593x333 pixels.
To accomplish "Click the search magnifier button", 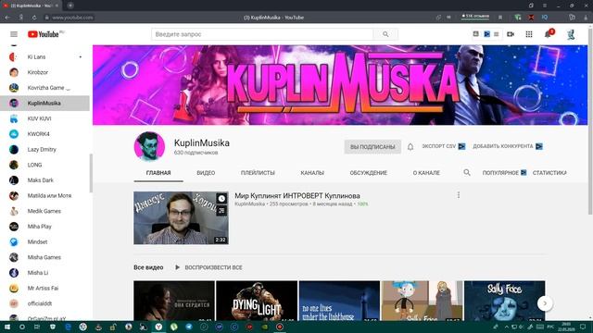I will point(385,34).
